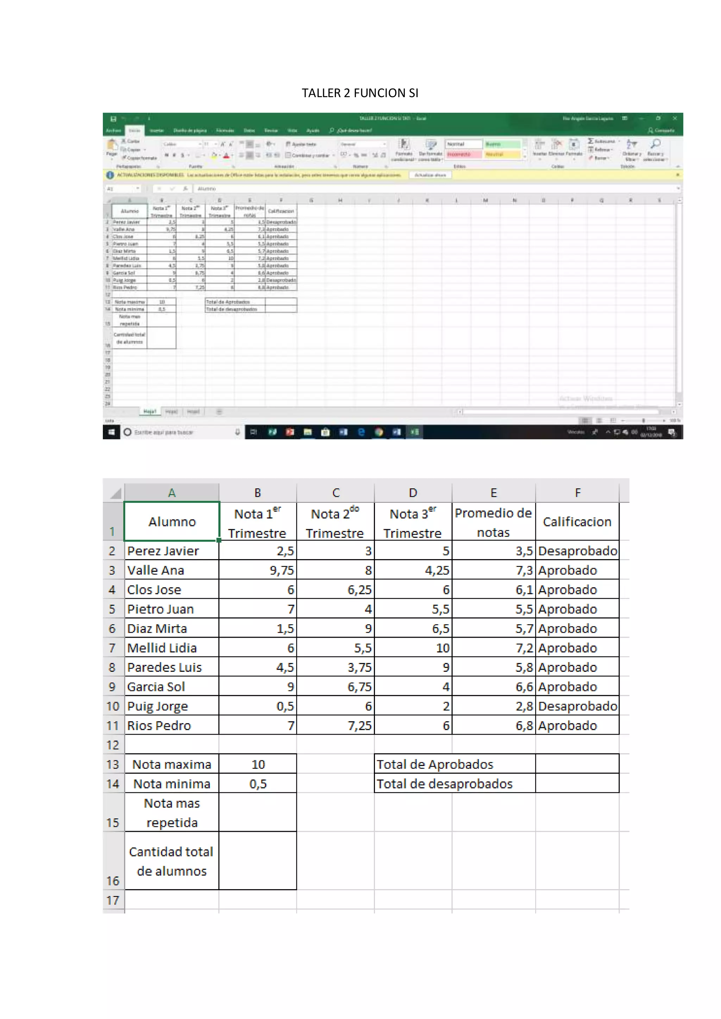
Task: Click the Autosuma sigma icon
Action: tap(591, 141)
